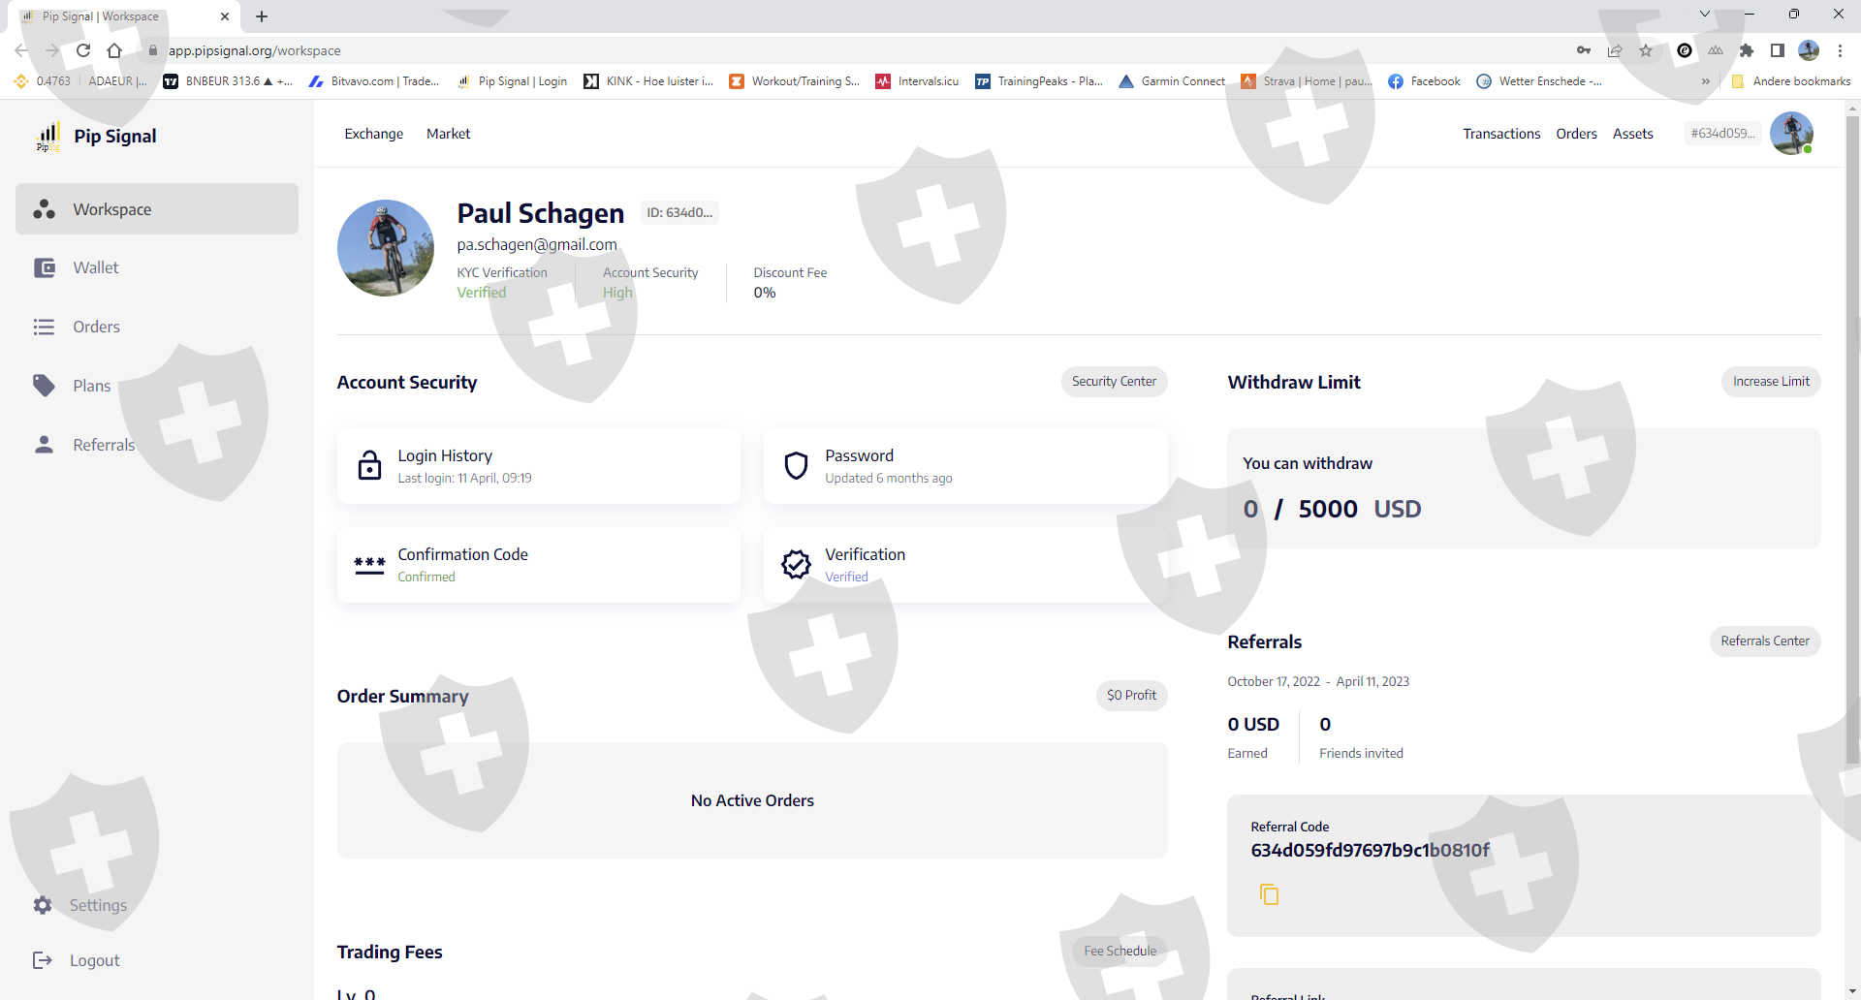Open Wallet from the sidebar
The height and width of the screenshot is (1000, 1861).
[x=95, y=268]
